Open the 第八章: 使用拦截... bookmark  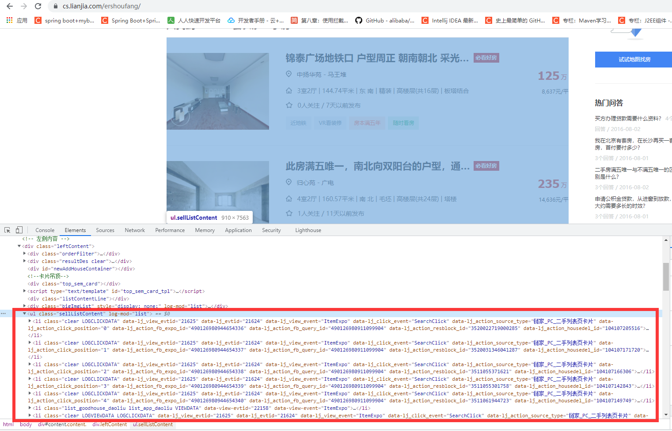pyautogui.click(x=319, y=20)
